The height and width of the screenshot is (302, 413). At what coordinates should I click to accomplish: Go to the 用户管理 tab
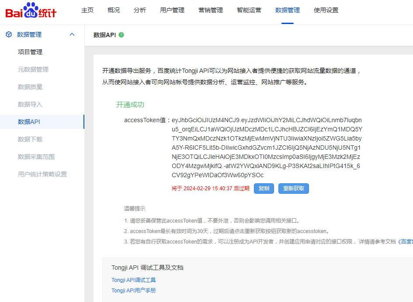(x=172, y=10)
